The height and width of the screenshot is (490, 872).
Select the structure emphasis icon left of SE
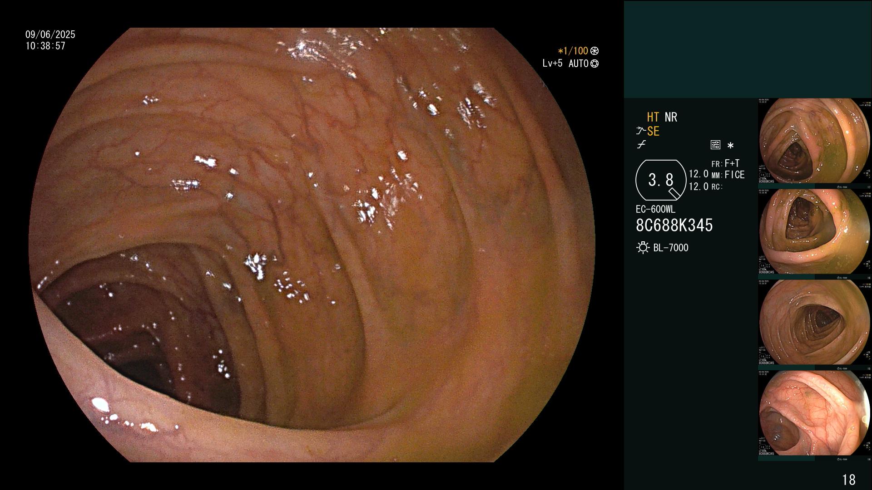(x=641, y=131)
